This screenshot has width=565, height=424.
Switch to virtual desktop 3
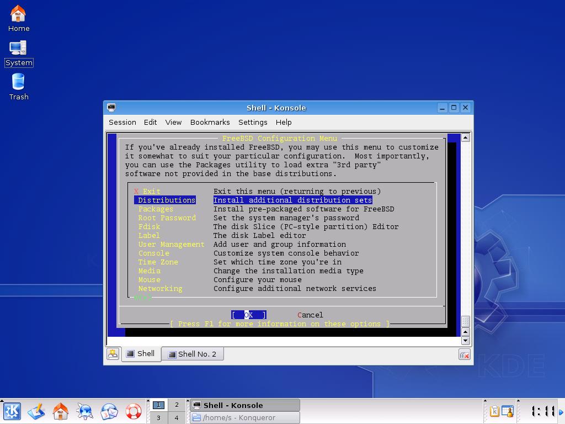158,418
